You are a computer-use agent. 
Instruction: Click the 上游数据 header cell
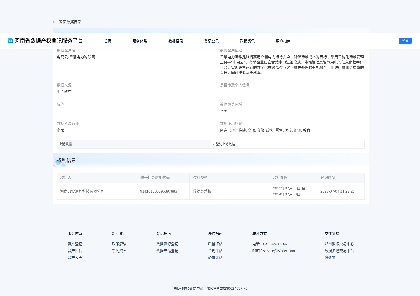click(134, 144)
